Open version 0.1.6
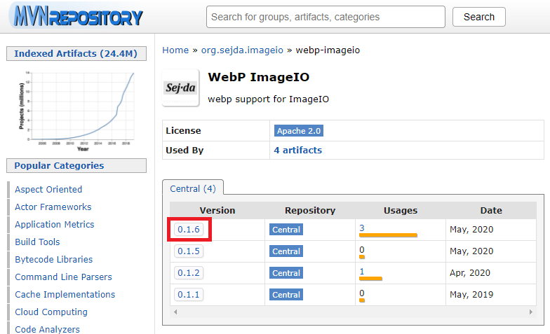 (x=189, y=230)
